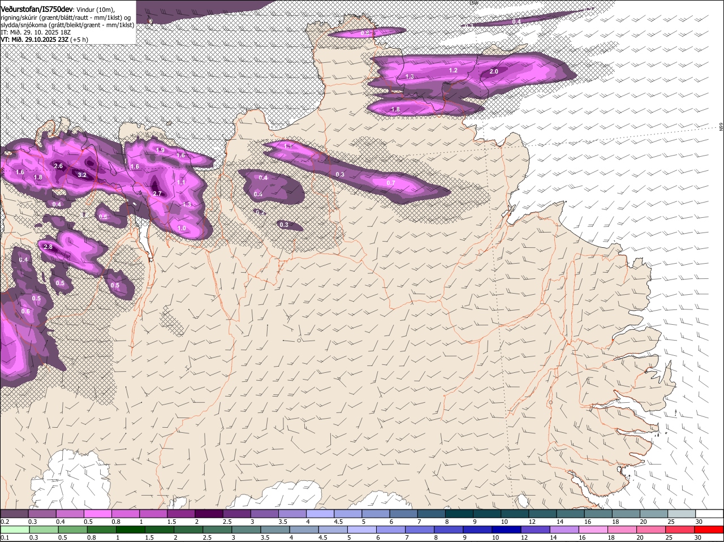Click the 1.2 precipitation value on the map
724x542 pixels.
coord(453,71)
